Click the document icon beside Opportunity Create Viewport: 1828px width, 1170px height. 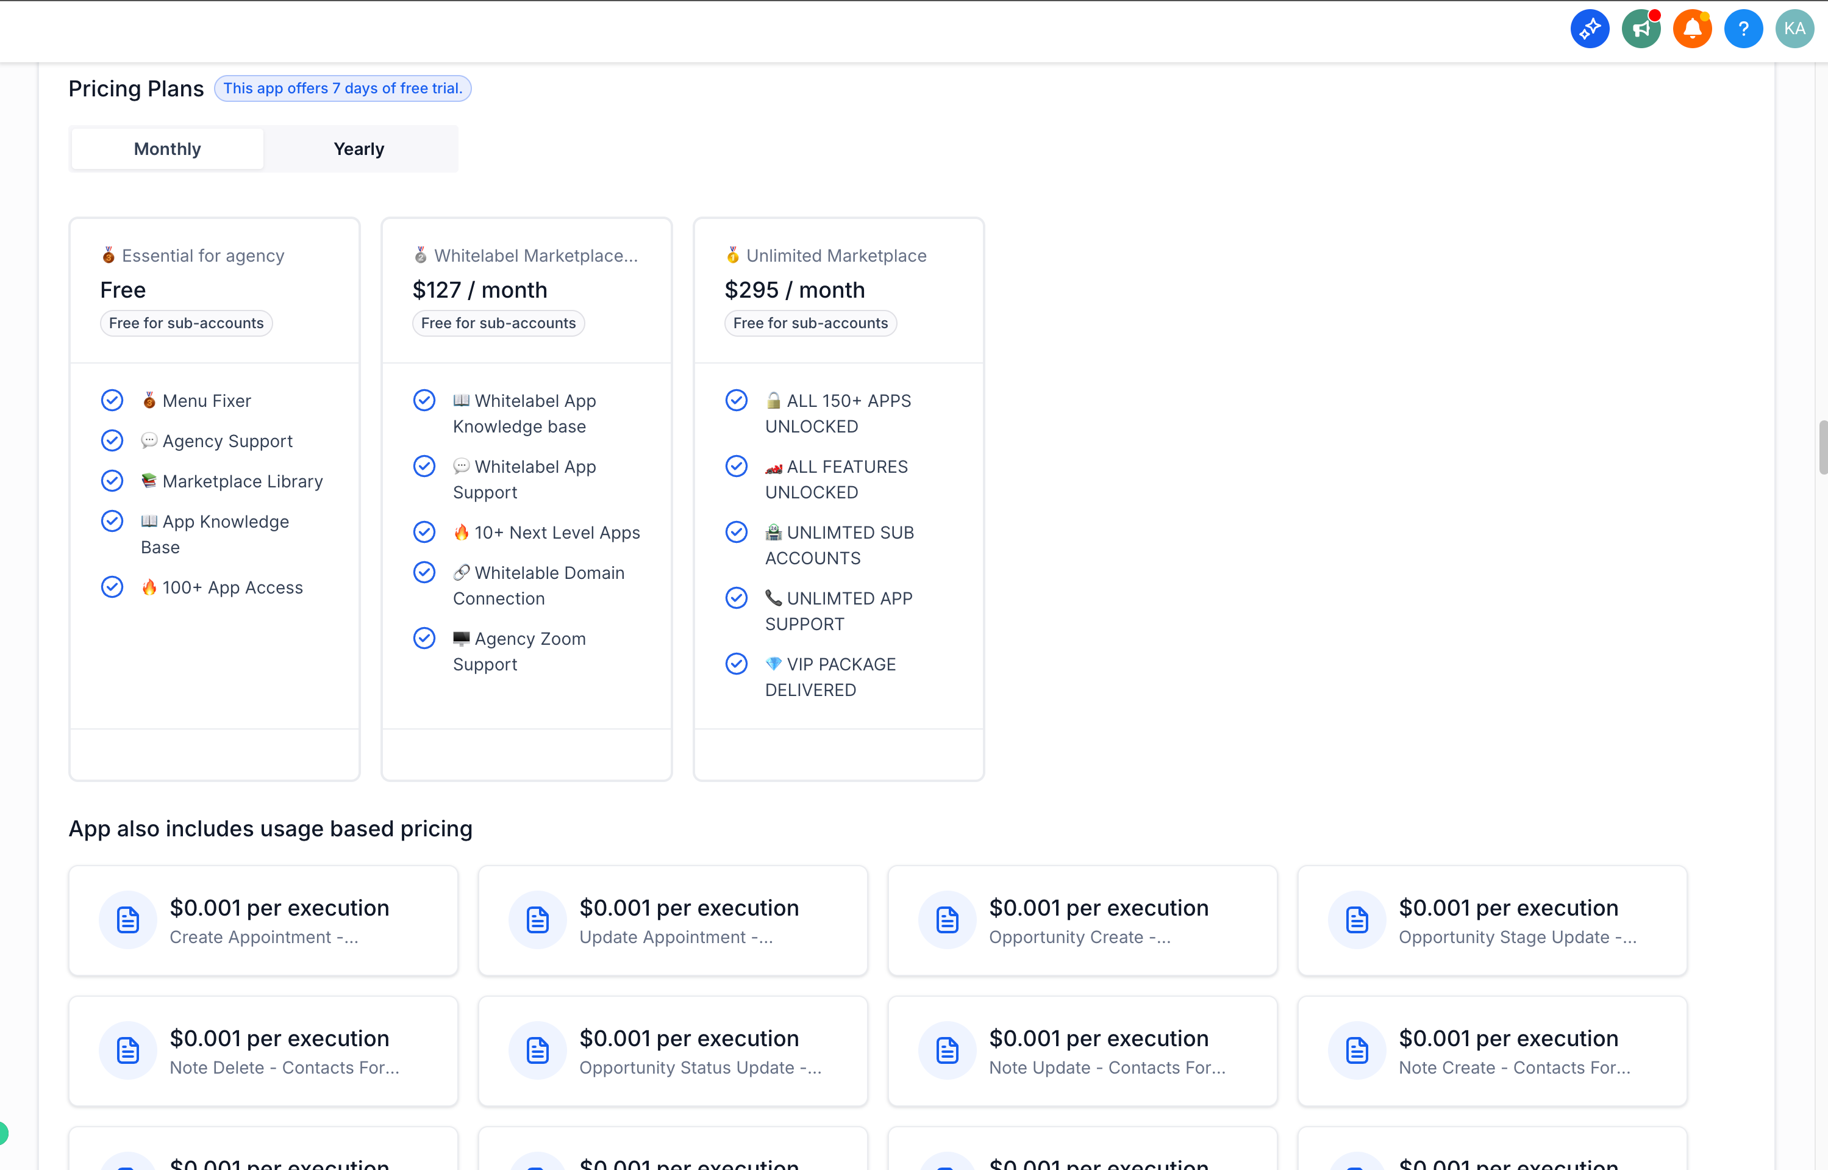[x=947, y=920]
